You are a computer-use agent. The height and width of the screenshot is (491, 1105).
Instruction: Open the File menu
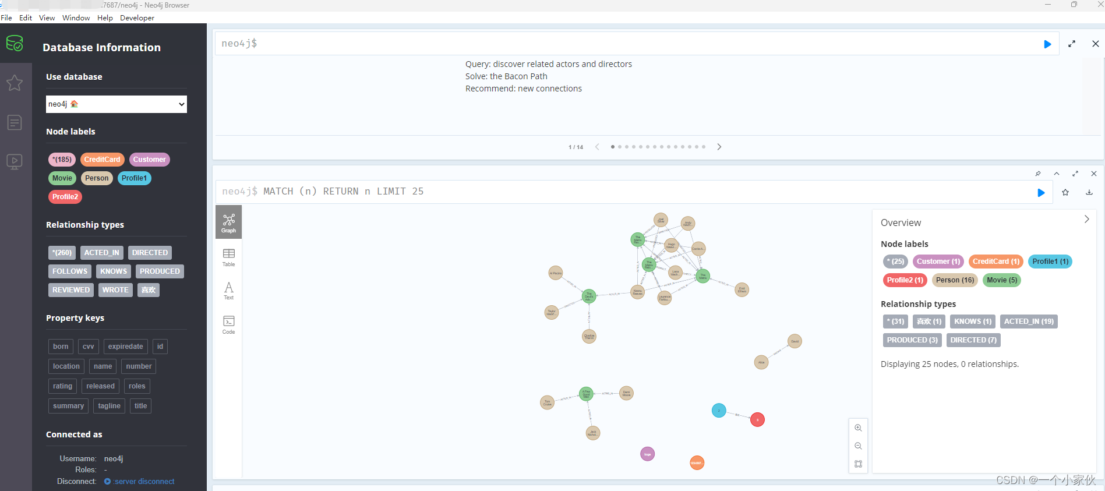coord(6,18)
